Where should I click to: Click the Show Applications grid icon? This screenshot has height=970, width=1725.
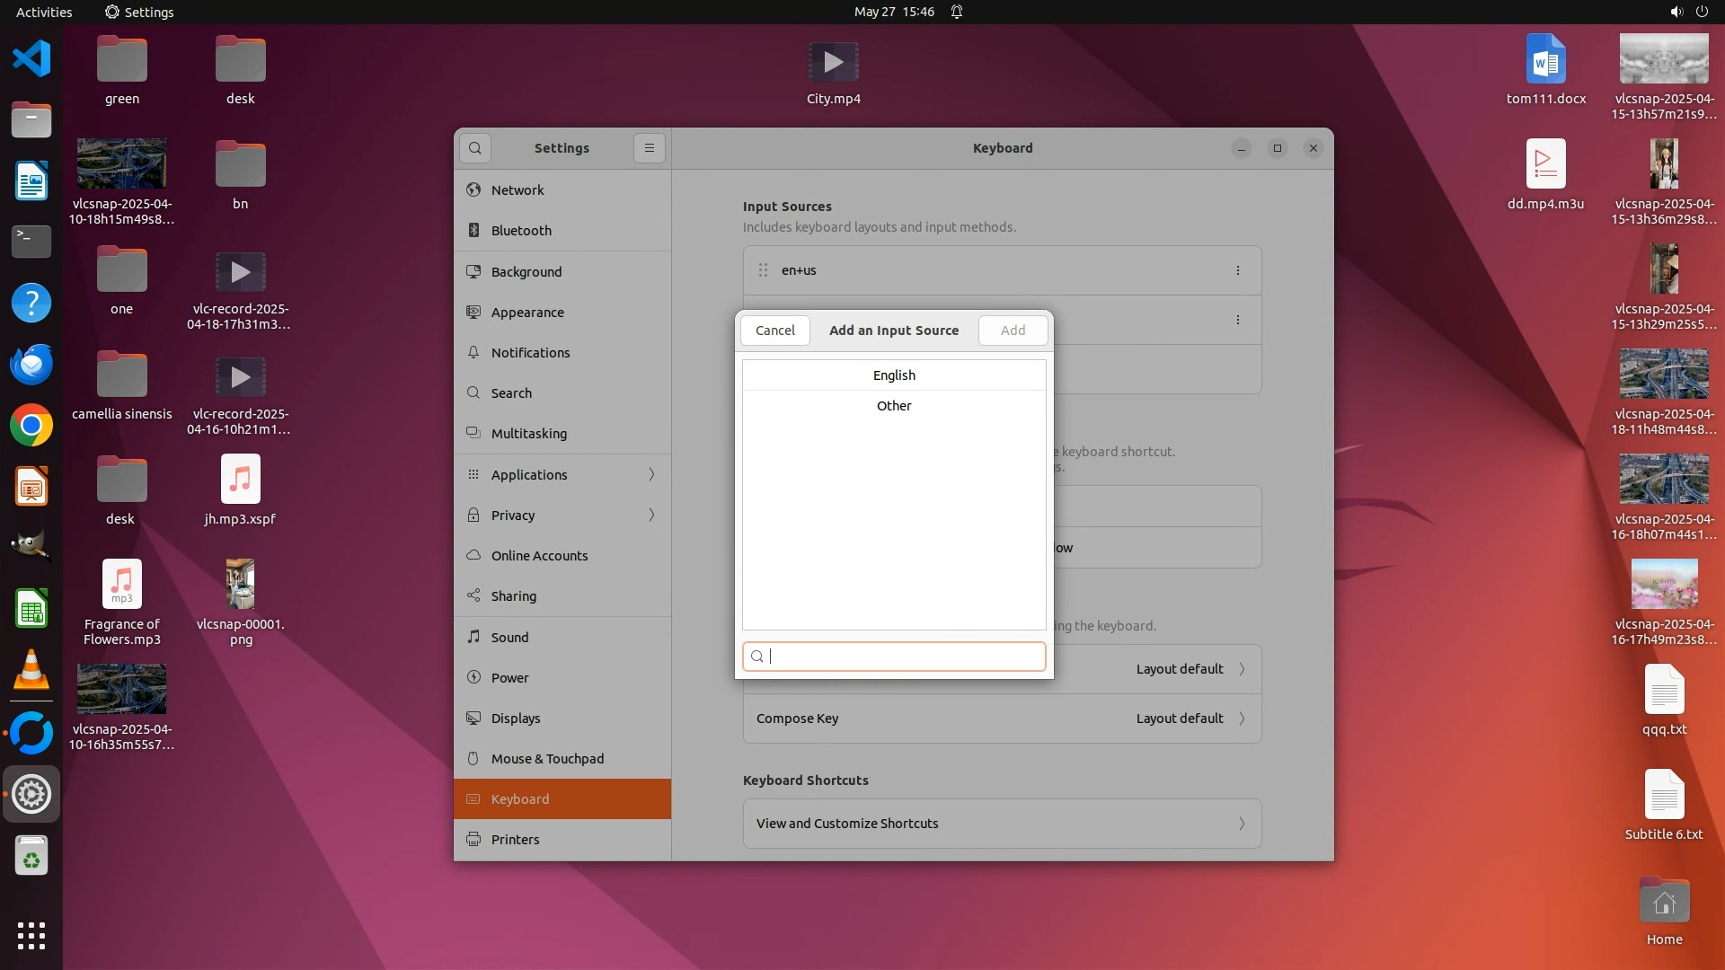coord(31,936)
